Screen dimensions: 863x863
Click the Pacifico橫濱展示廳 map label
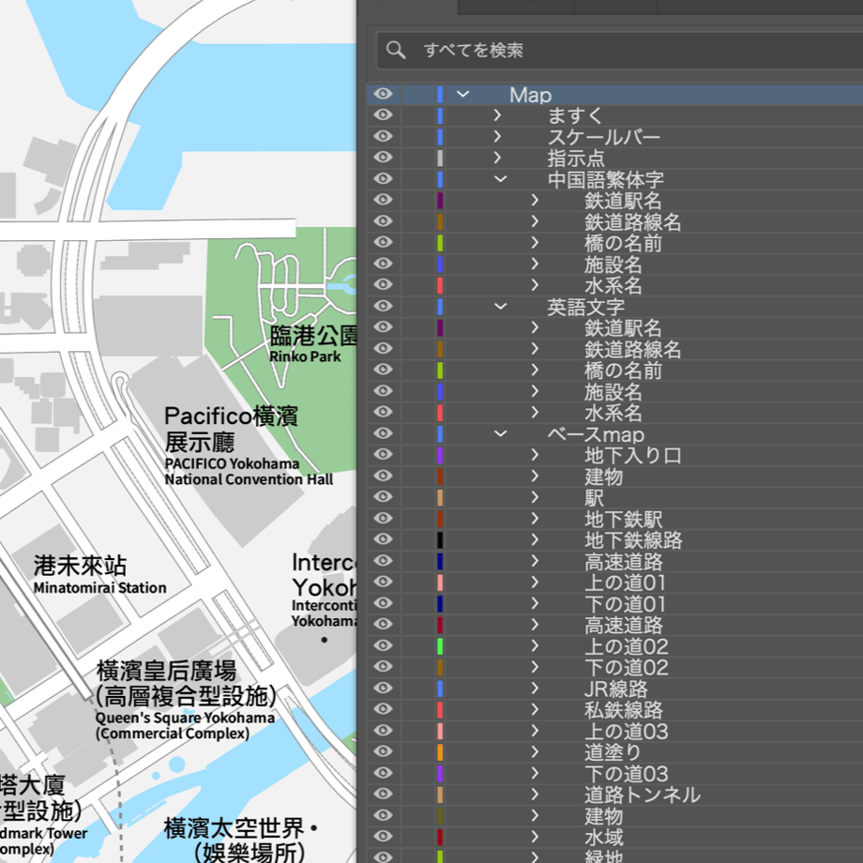point(231,429)
